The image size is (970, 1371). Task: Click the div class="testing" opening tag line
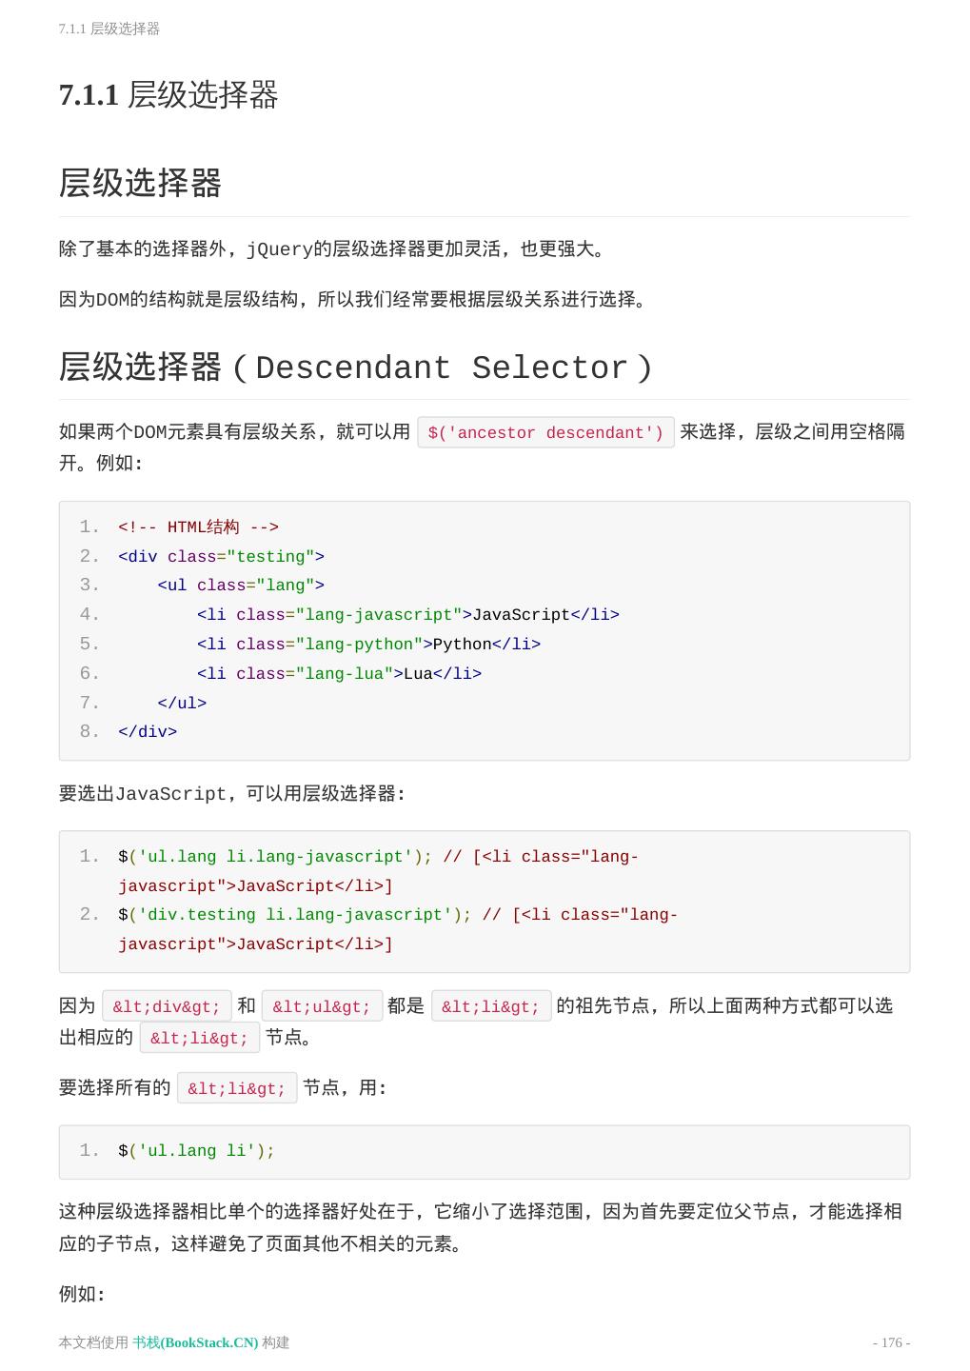(221, 557)
